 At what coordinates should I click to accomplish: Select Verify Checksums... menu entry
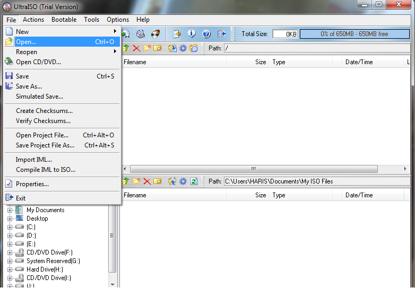click(62, 120)
